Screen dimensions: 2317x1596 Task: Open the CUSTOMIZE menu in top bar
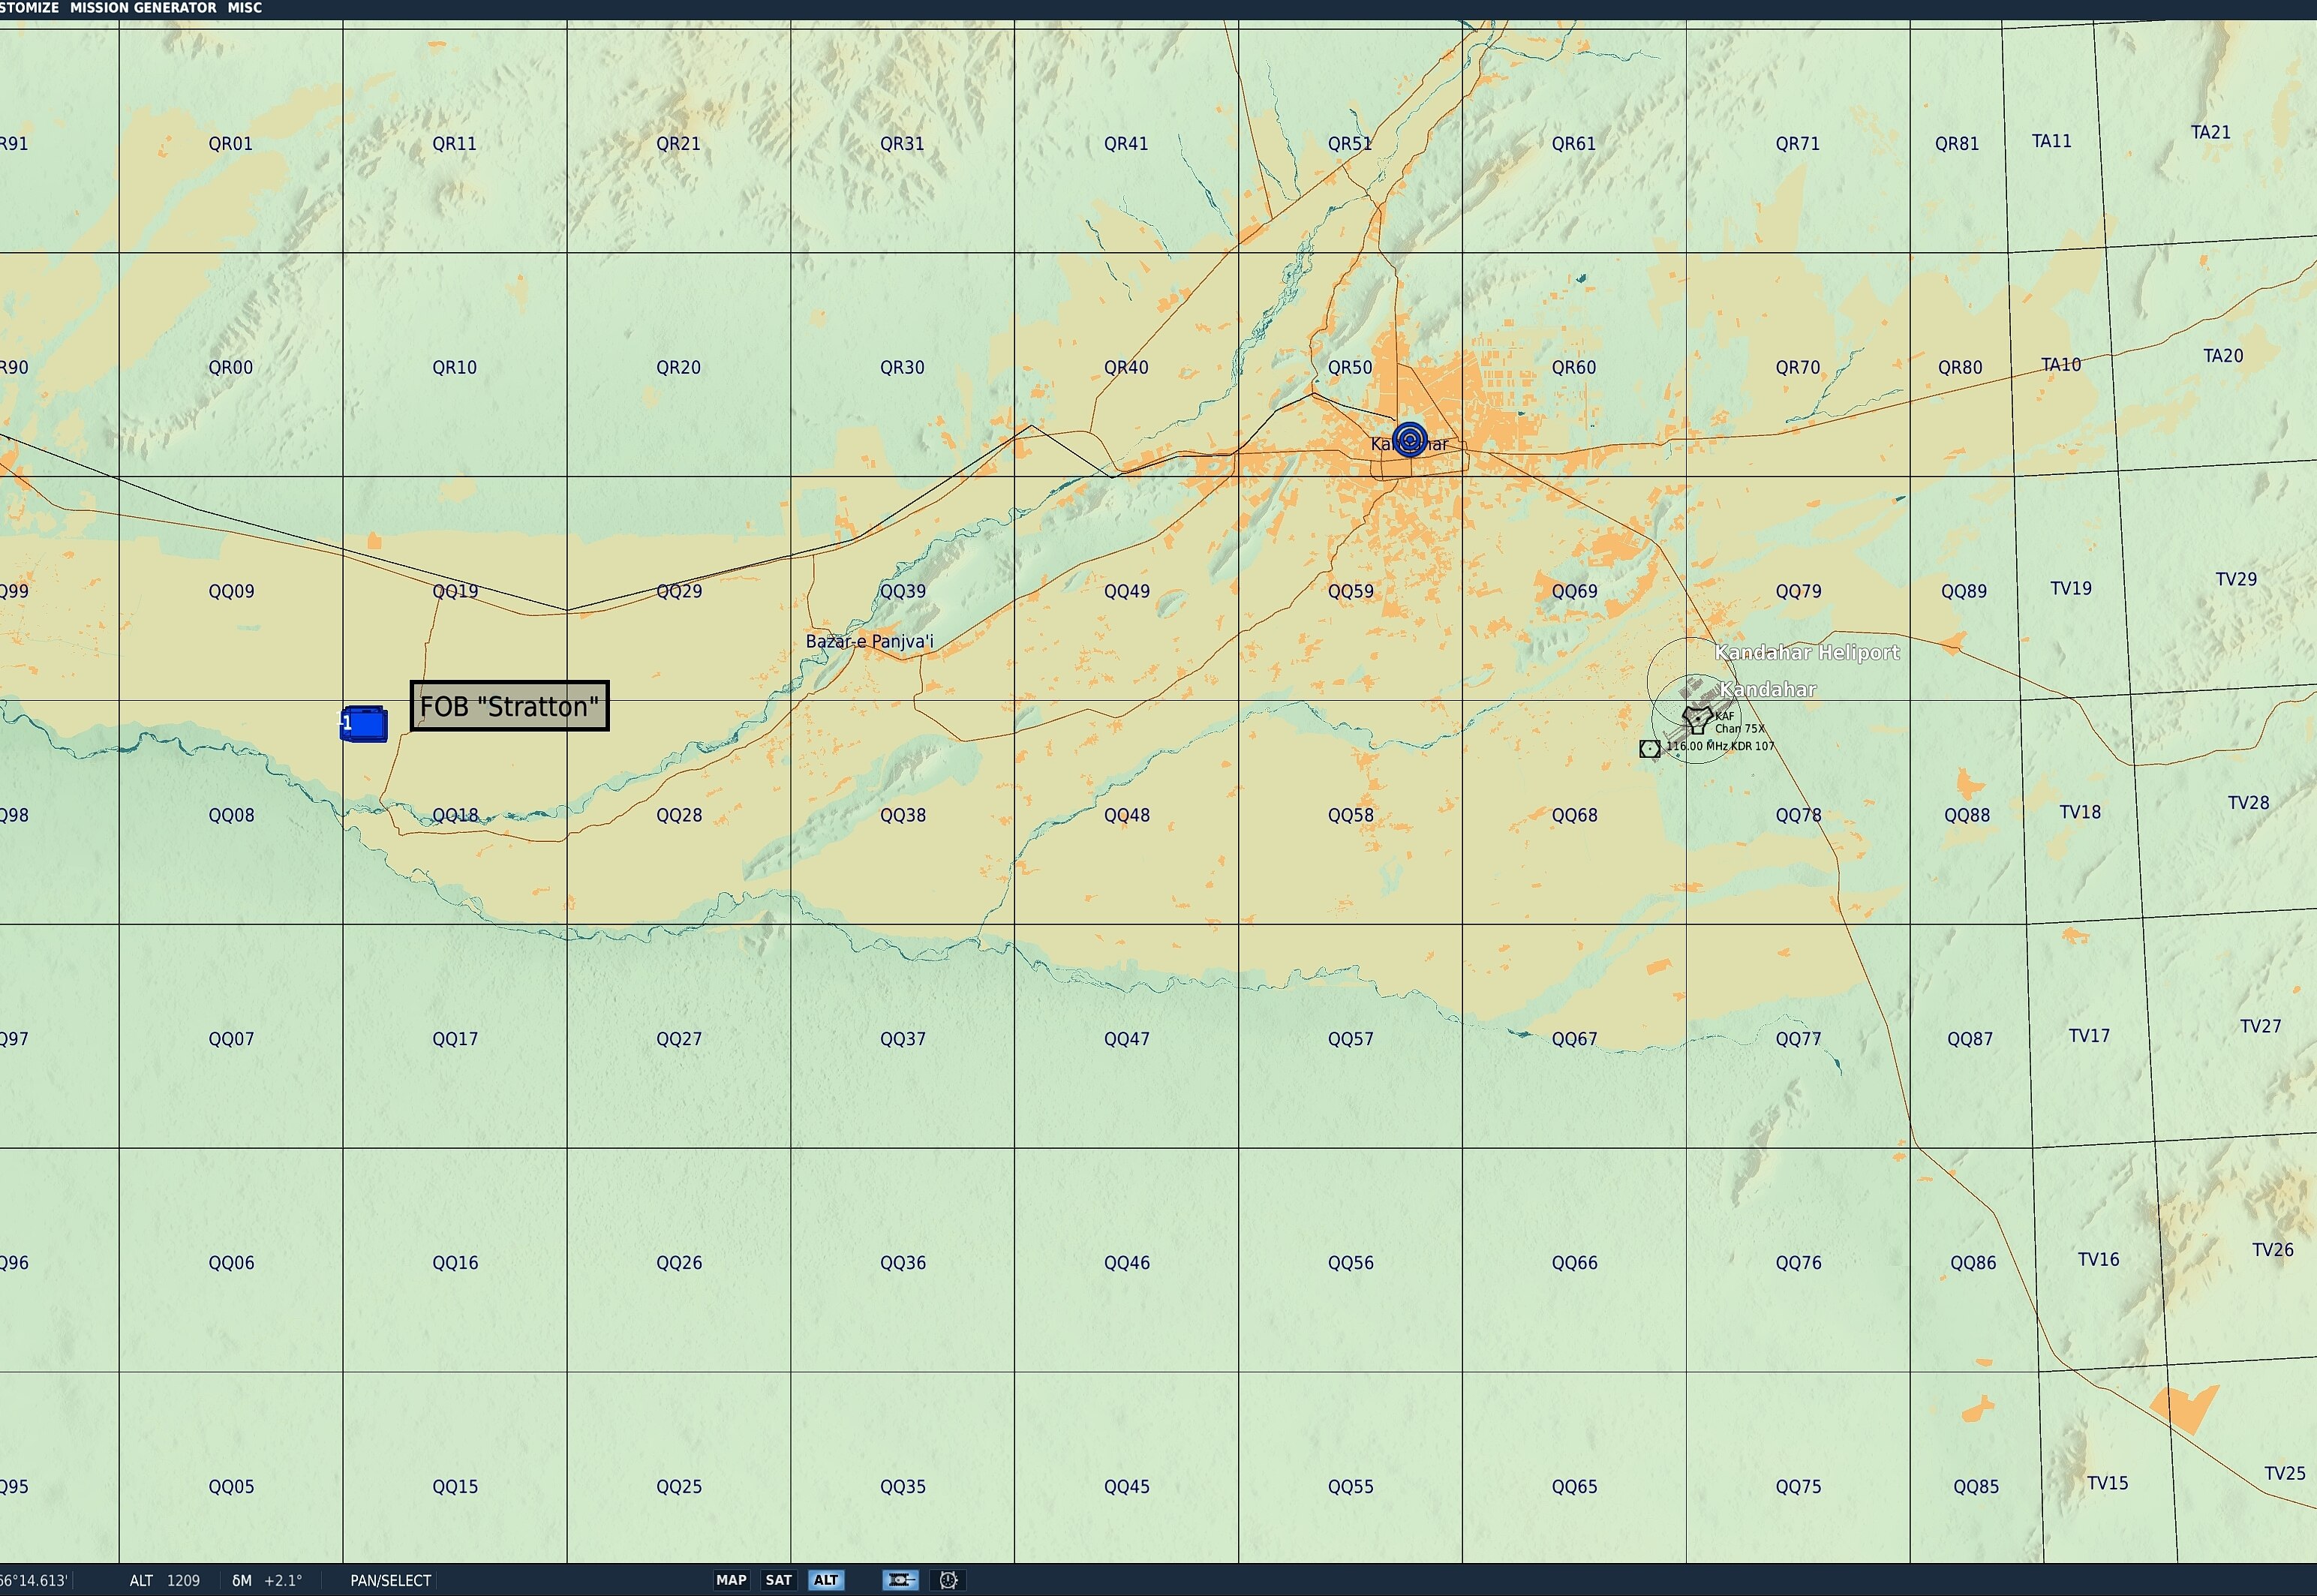[28, 8]
